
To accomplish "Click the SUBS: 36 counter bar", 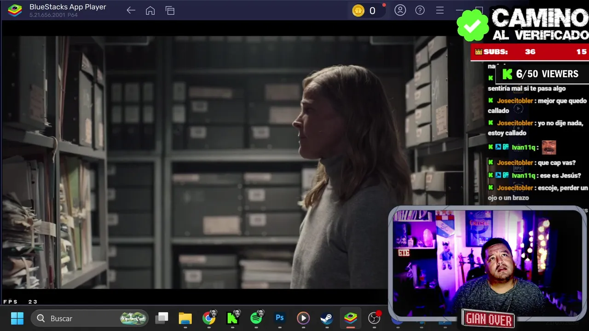I will tap(530, 52).
